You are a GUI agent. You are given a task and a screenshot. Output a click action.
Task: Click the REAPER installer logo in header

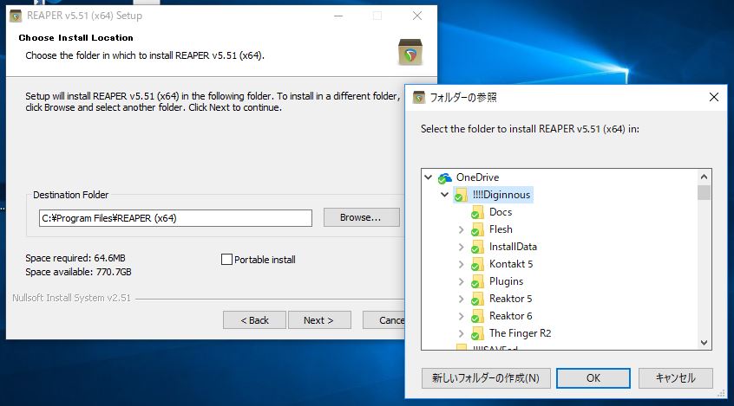[x=410, y=52]
